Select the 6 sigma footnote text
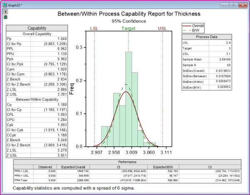 pyautogui.click(x=74, y=188)
